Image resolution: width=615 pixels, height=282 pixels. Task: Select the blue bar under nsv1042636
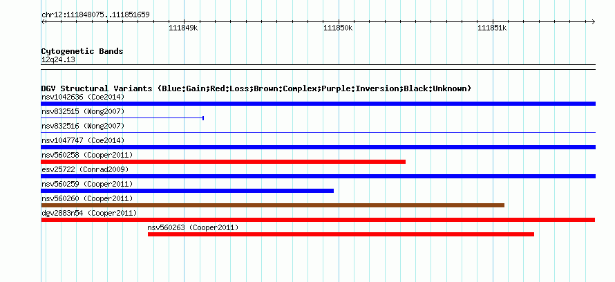tap(318, 104)
